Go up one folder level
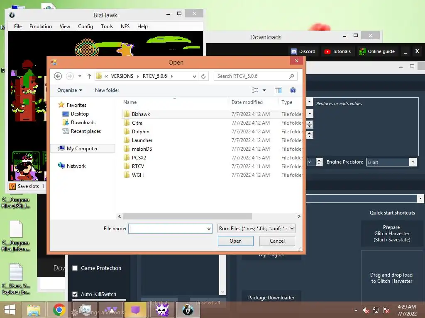Screen dimensions: 425x318 click(x=89, y=76)
